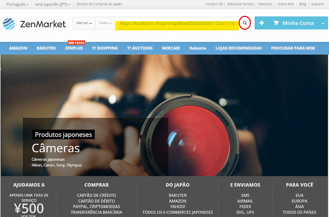
Task: Open the Suporte link
Action: pos(318,4)
